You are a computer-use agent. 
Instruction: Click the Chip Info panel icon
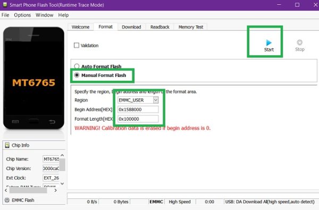(x=7, y=145)
